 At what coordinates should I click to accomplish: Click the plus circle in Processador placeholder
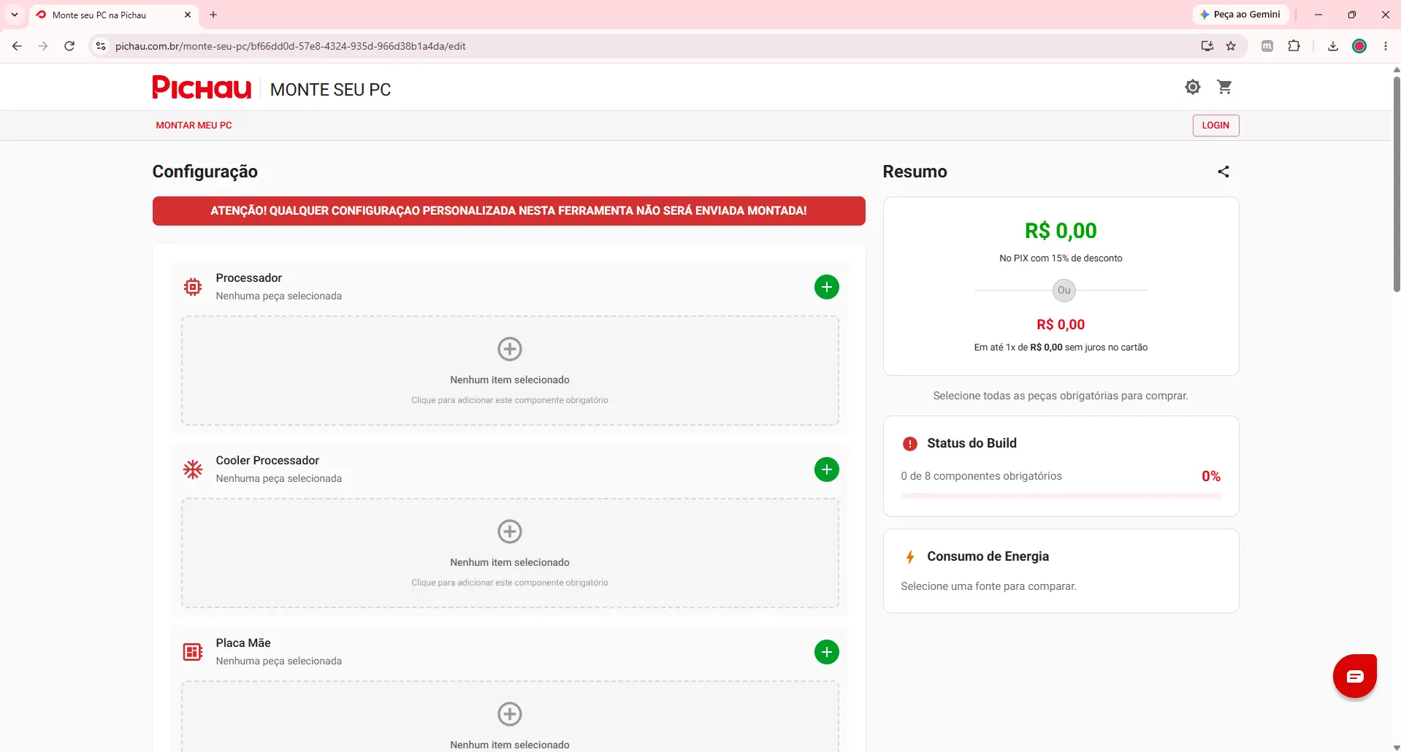pyautogui.click(x=510, y=349)
